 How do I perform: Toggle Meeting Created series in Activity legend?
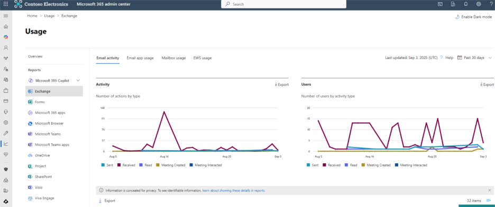pyautogui.click(x=171, y=165)
